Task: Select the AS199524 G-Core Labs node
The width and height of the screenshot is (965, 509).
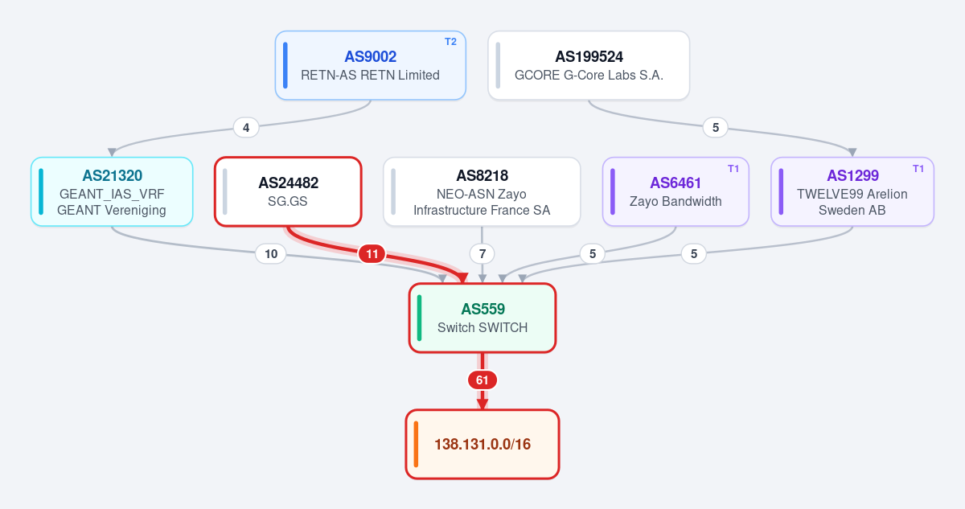Action: pyautogui.click(x=589, y=65)
